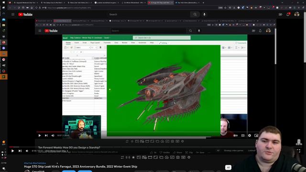Click the Excel Paste clipboard icon
306x172 pixels.
tap(66, 48)
